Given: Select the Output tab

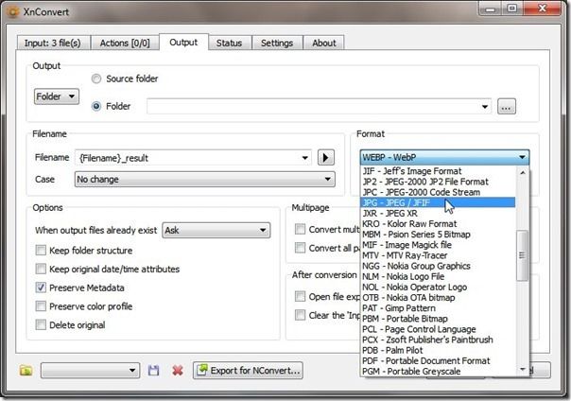Looking at the screenshot, I should point(184,43).
